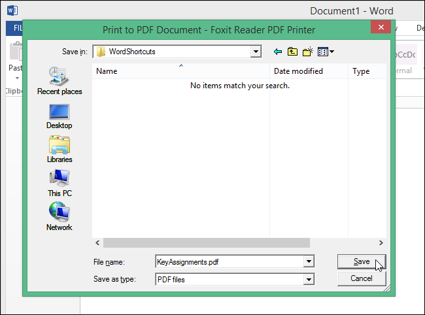Open the View menu icon
425x315 pixels.
click(x=326, y=52)
